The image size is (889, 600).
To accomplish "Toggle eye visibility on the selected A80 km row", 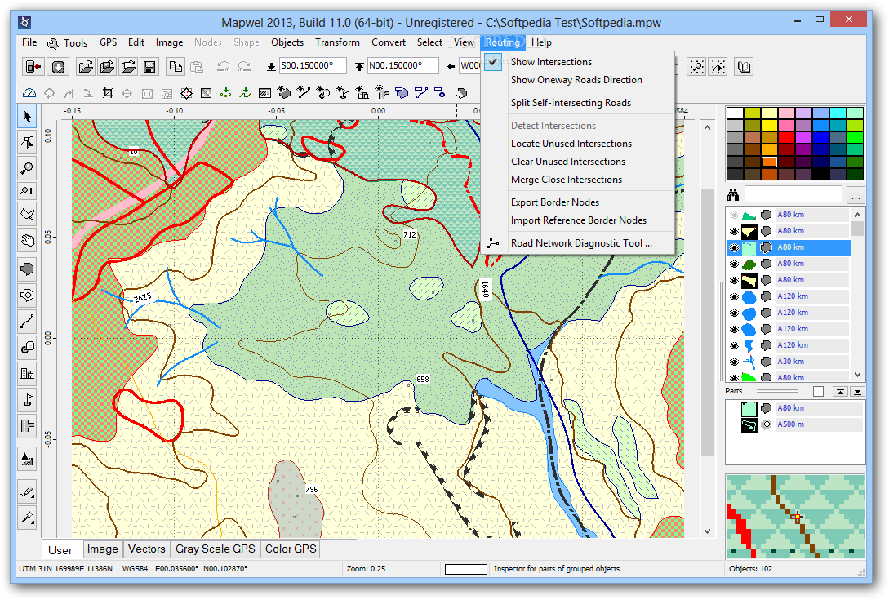I will pos(734,247).
